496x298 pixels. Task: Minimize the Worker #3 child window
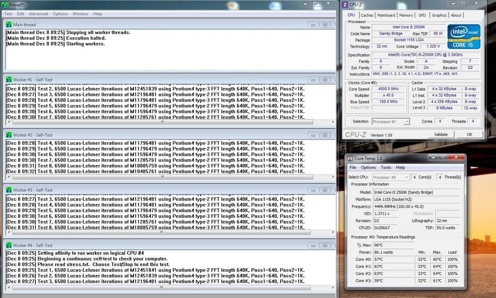(x=313, y=190)
